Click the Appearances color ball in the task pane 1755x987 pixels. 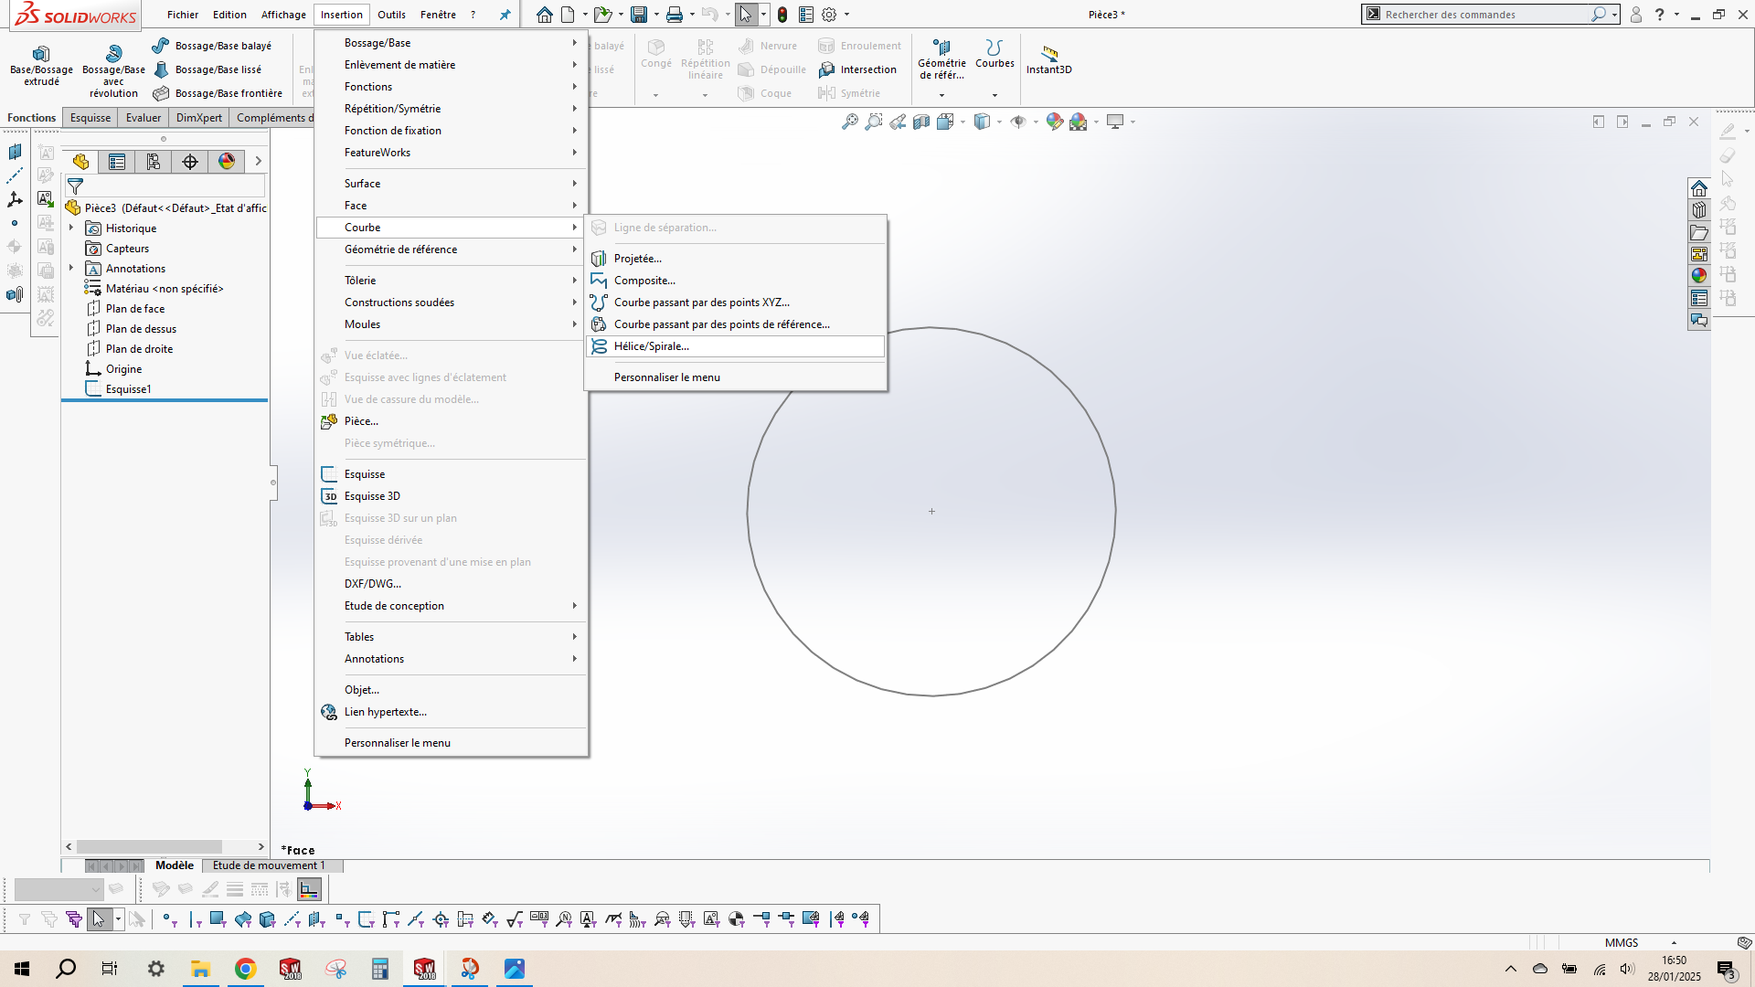pos(1699,276)
